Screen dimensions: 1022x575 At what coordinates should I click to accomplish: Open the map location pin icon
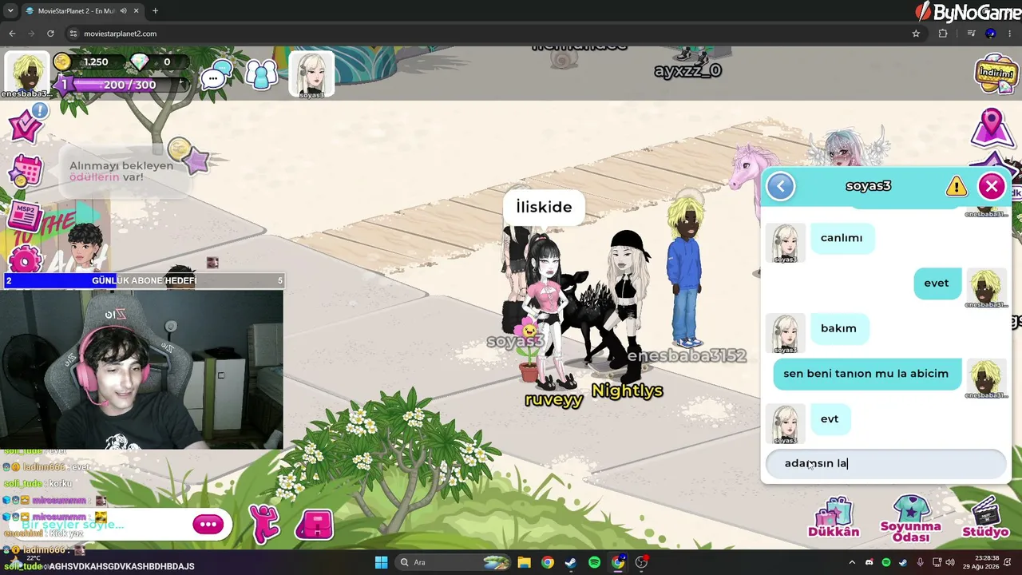pyautogui.click(x=992, y=128)
